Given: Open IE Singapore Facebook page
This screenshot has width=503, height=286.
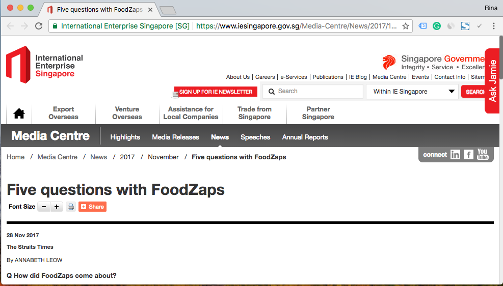Looking at the screenshot, I should coord(468,155).
